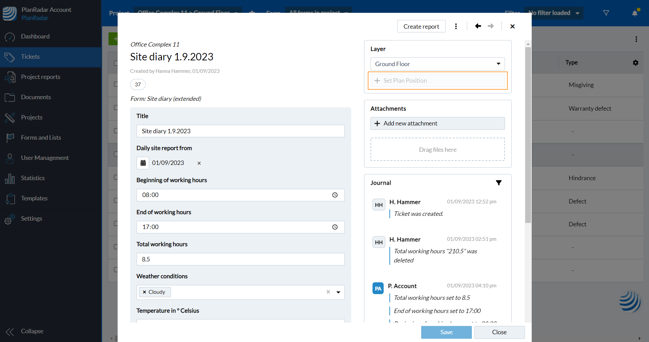The height and width of the screenshot is (342, 649).
Task: Click clock icon in beginning working hours
Action: click(335, 195)
